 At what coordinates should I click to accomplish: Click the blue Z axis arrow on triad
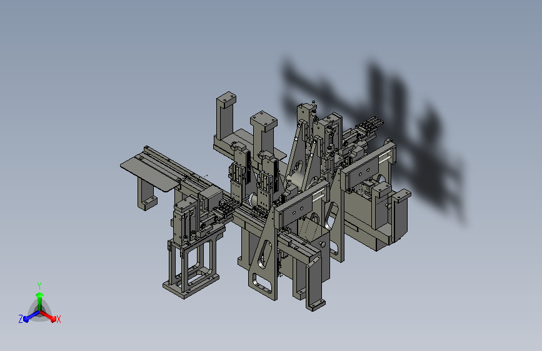point(31,317)
